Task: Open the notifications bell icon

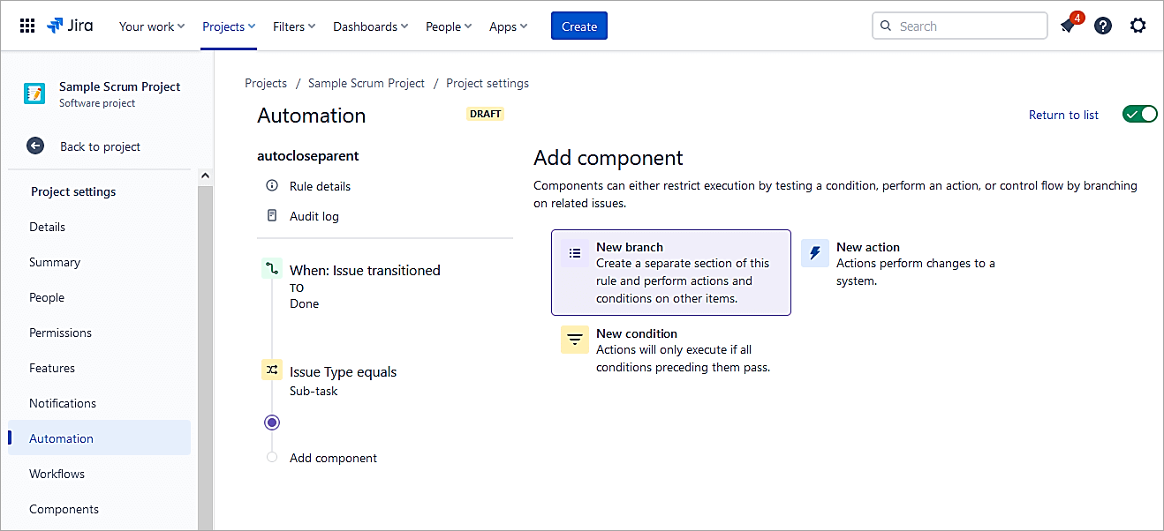Action: 1068,26
